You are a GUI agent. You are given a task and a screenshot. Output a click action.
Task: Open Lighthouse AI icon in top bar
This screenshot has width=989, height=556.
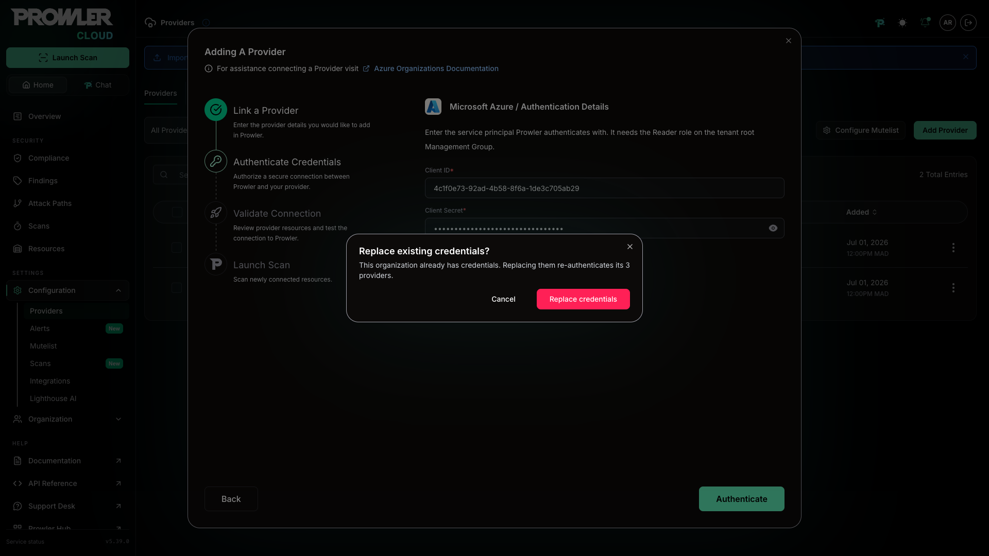coord(880,23)
